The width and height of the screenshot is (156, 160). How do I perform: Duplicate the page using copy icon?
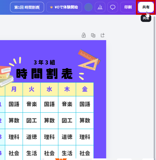coord(93,35)
